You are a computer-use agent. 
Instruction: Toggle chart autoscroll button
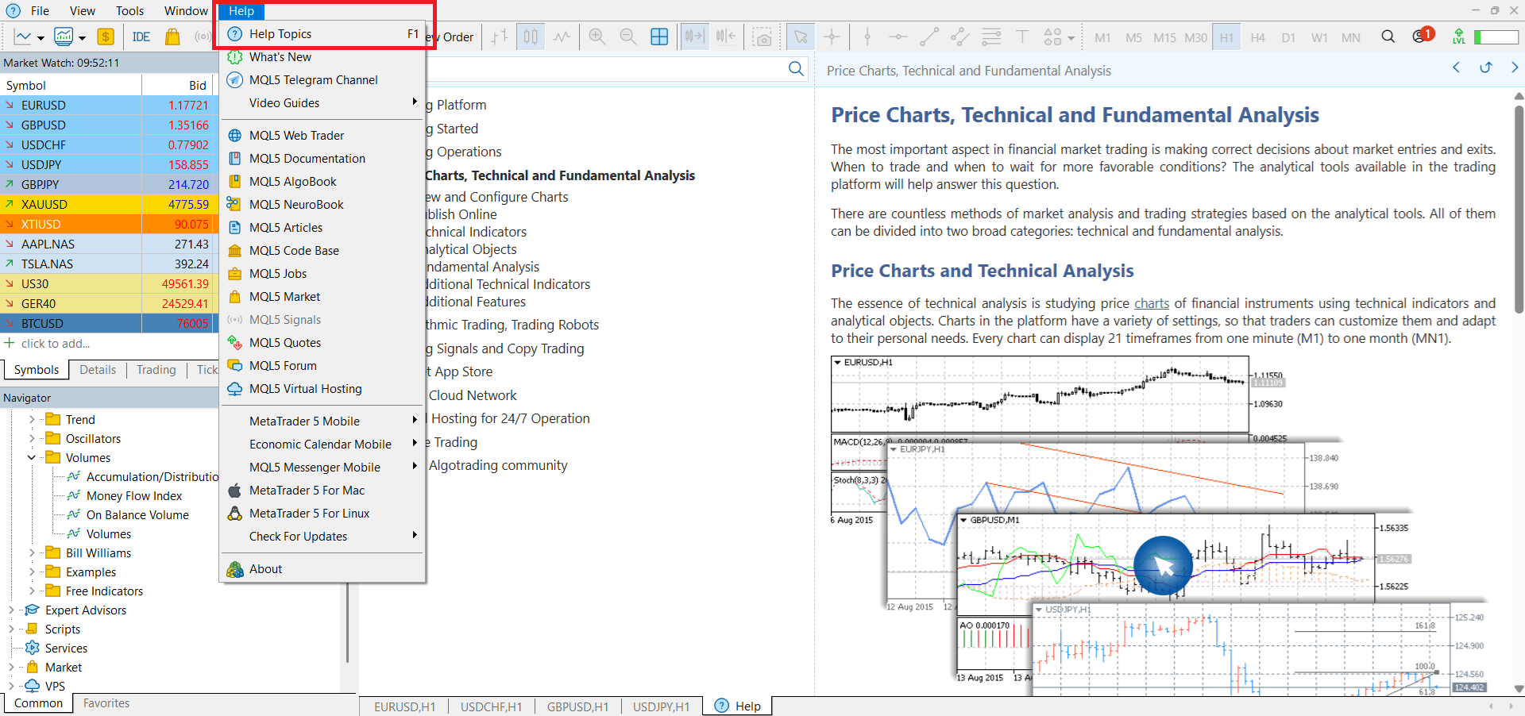(x=694, y=37)
